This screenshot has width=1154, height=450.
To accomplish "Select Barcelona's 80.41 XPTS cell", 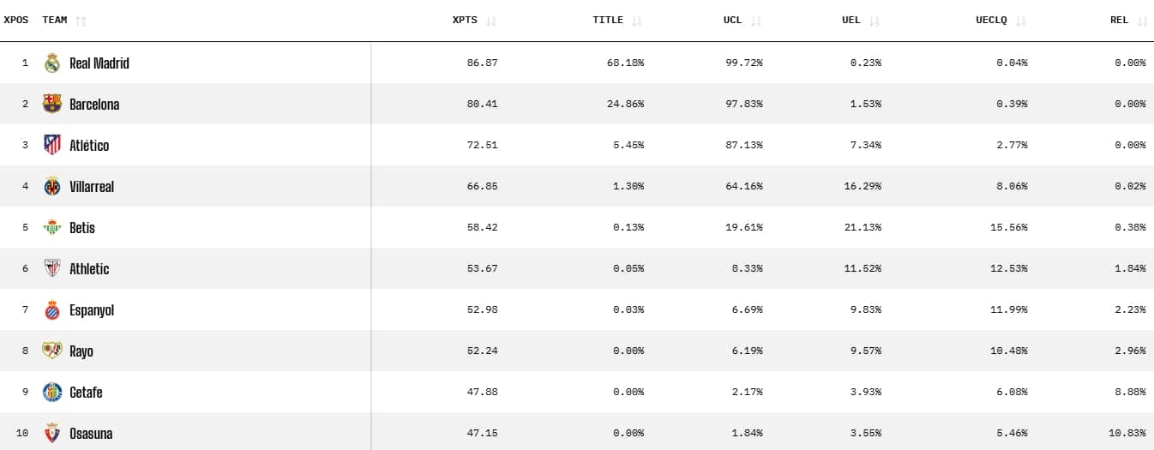I will (x=480, y=104).
